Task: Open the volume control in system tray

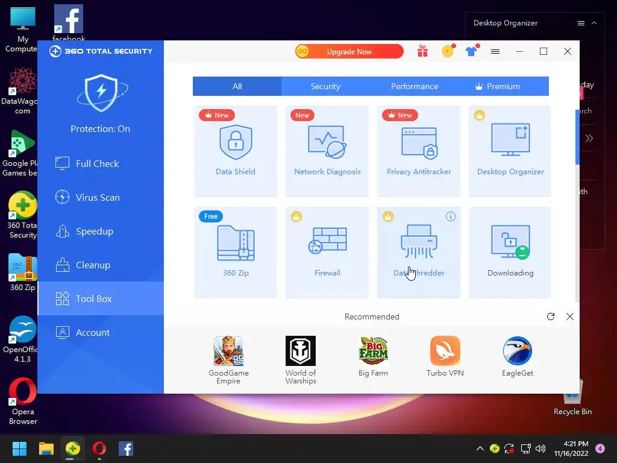Action: tap(540, 449)
